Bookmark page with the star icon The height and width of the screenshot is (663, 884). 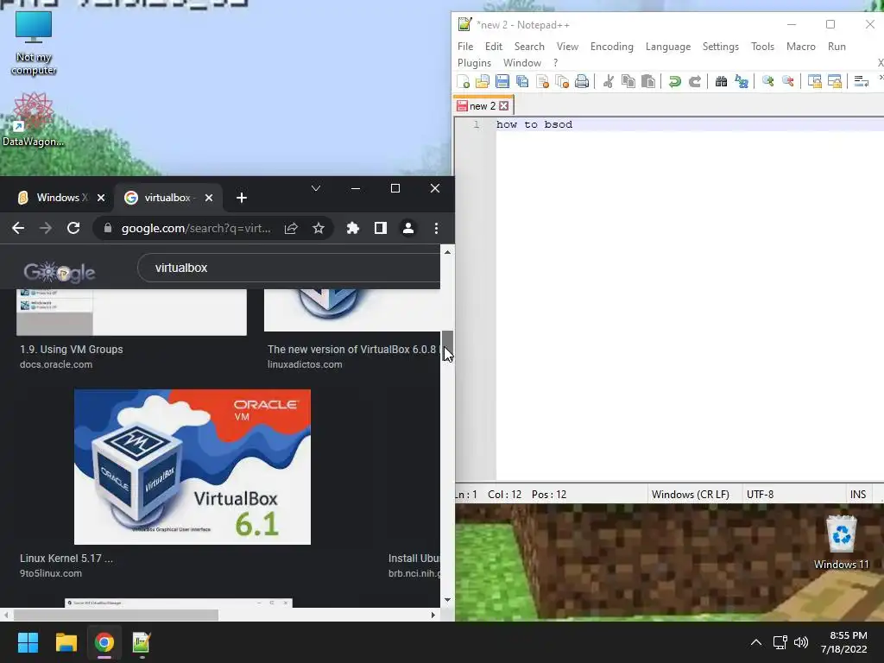point(319,228)
